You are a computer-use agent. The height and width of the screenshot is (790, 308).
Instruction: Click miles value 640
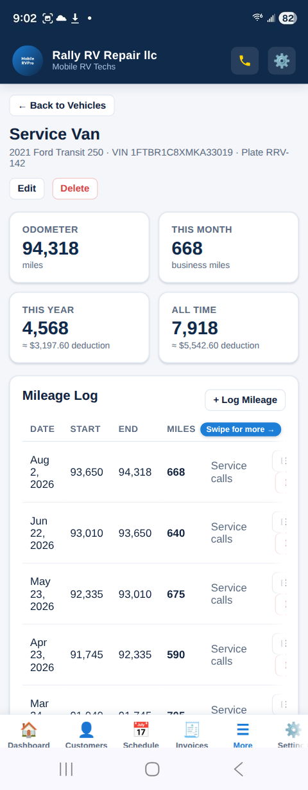coord(176,533)
